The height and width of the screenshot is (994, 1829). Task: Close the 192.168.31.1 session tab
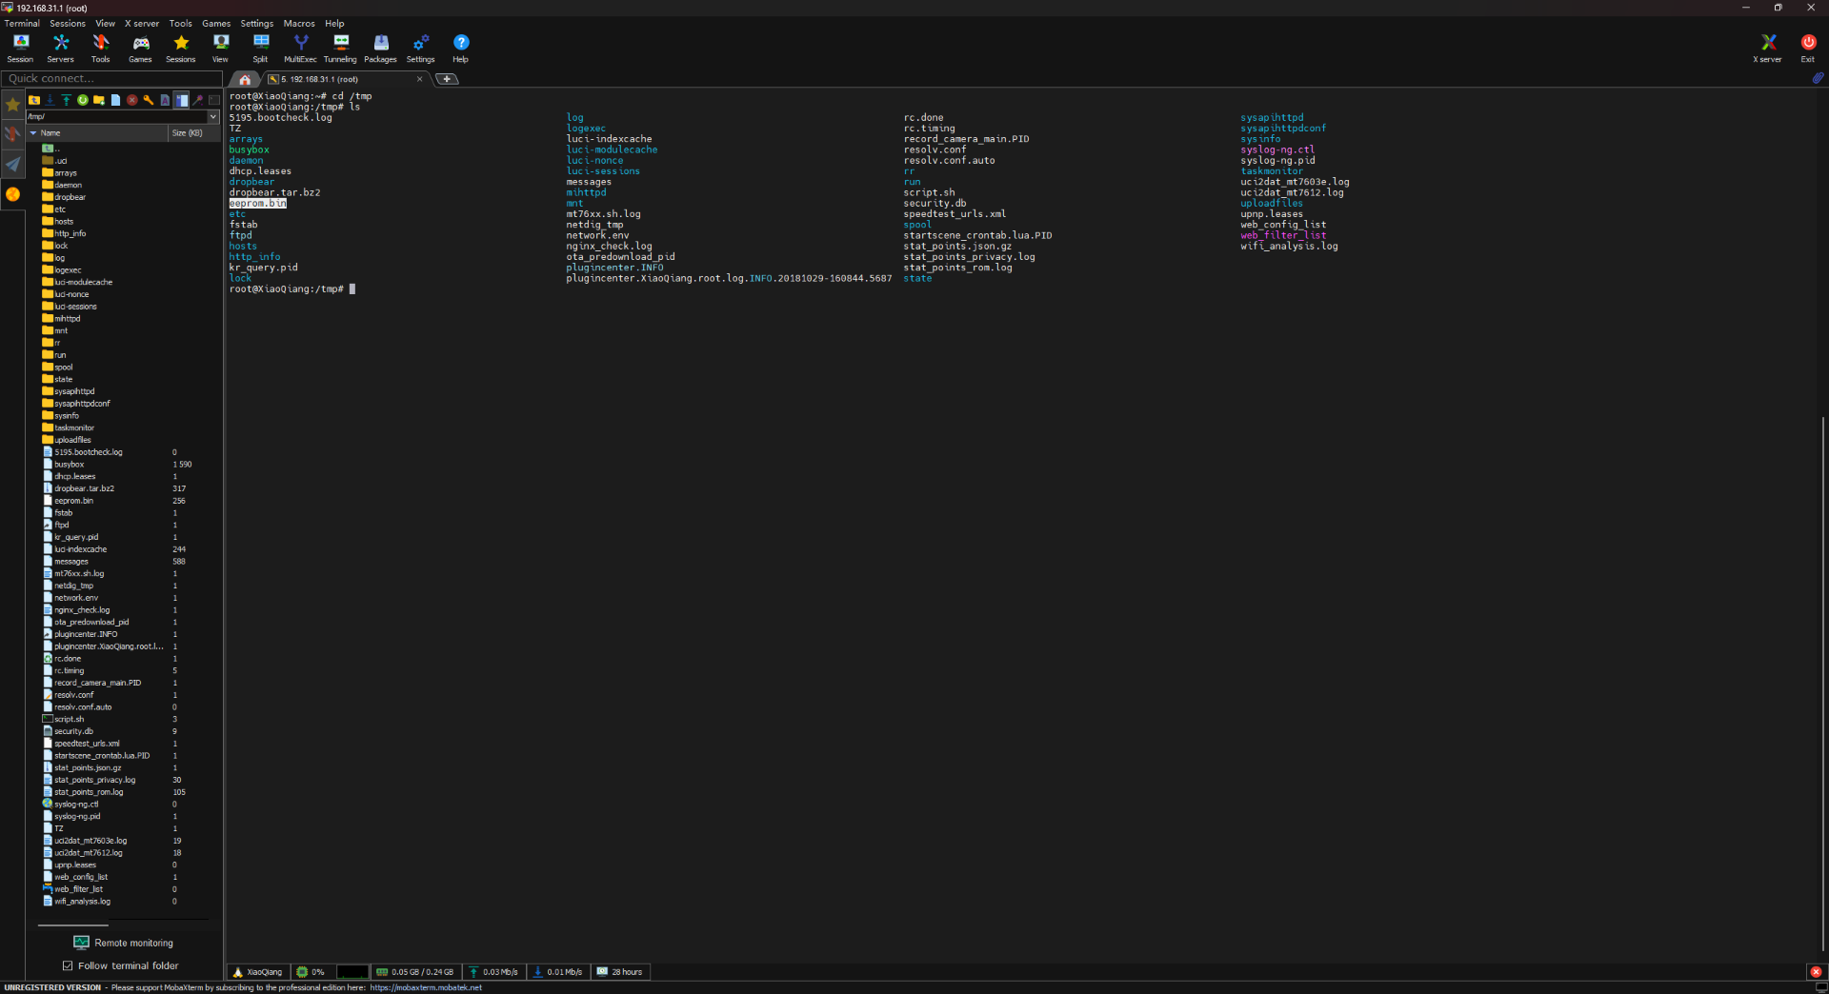(x=420, y=79)
